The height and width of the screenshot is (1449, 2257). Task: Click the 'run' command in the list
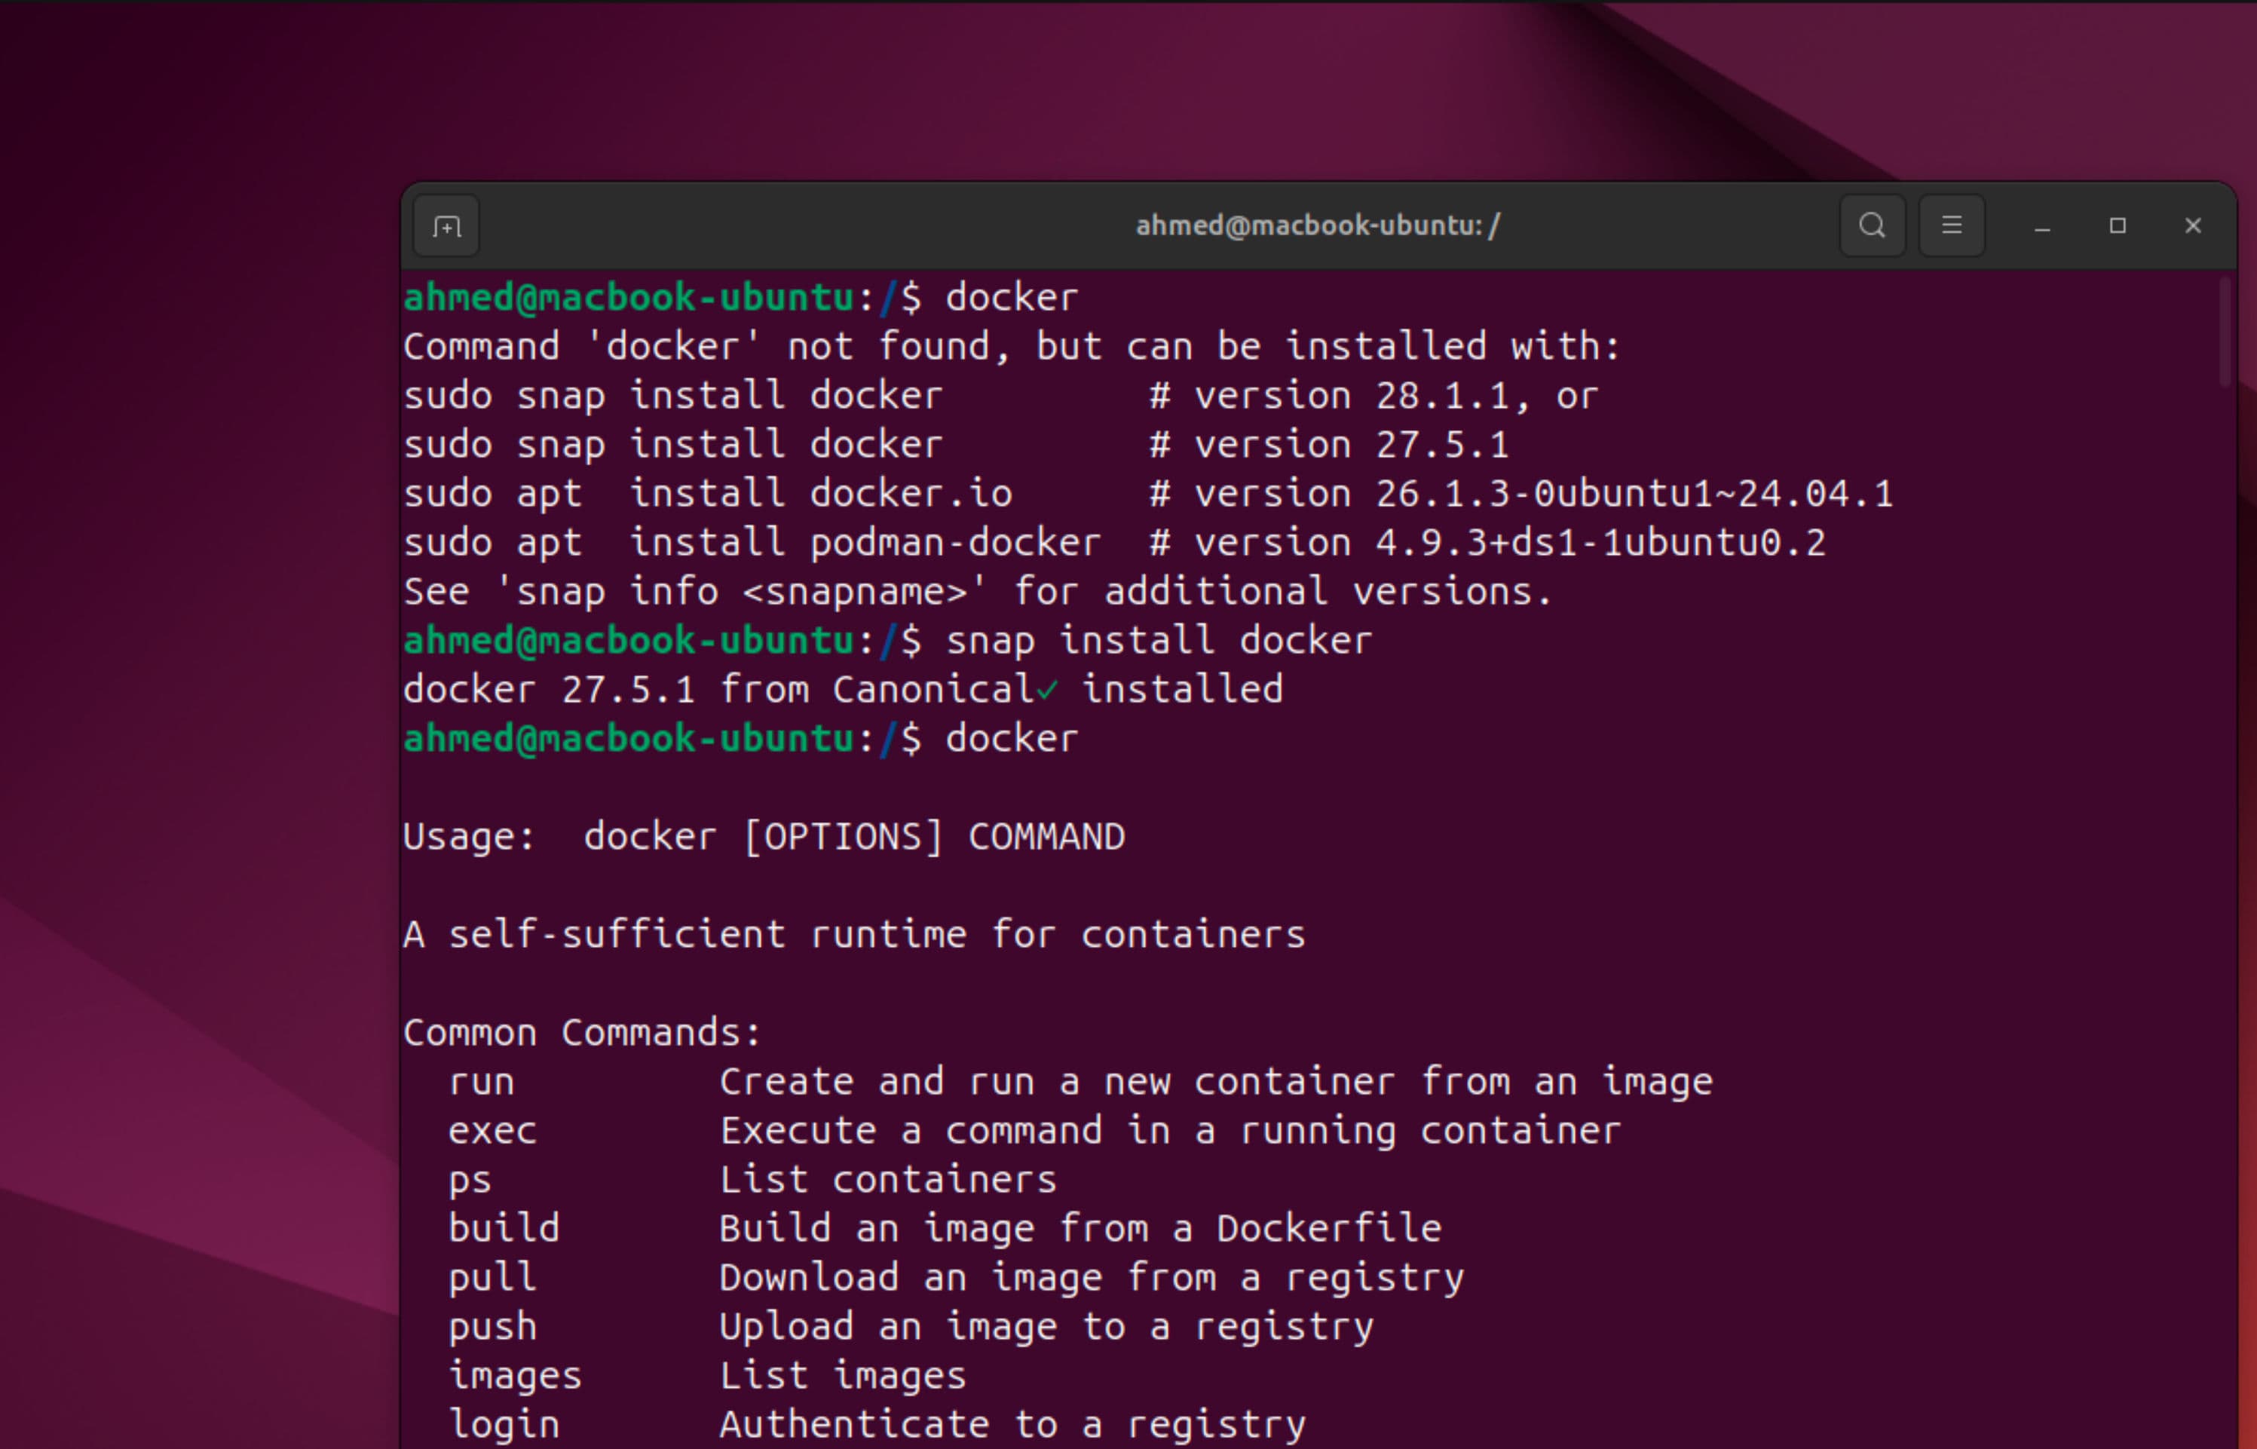pos(481,1082)
